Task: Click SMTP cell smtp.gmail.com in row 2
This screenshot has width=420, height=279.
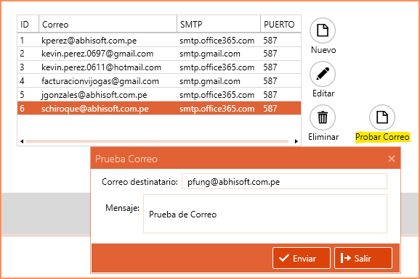Action: click(x=210, y=54)
